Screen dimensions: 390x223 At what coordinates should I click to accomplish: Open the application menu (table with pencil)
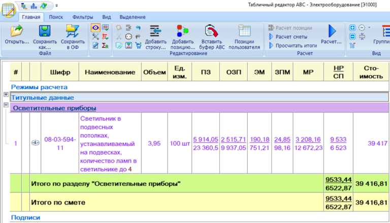(9, 10)
